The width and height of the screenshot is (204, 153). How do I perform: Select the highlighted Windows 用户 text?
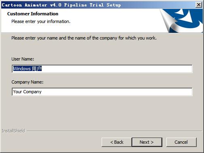[27, 69]
